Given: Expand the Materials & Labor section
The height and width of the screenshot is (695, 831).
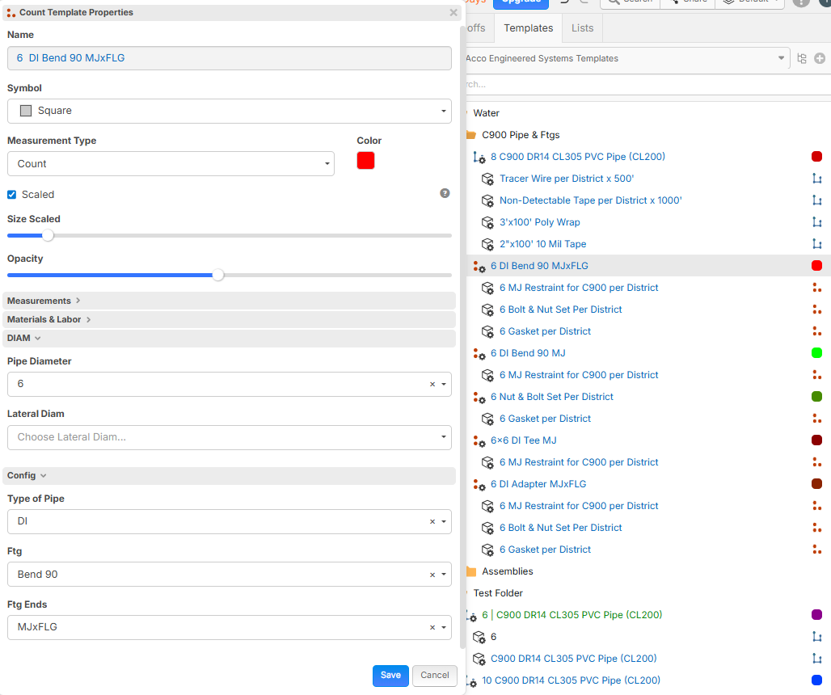Looking at the screenshot, I should coord(49,319).
